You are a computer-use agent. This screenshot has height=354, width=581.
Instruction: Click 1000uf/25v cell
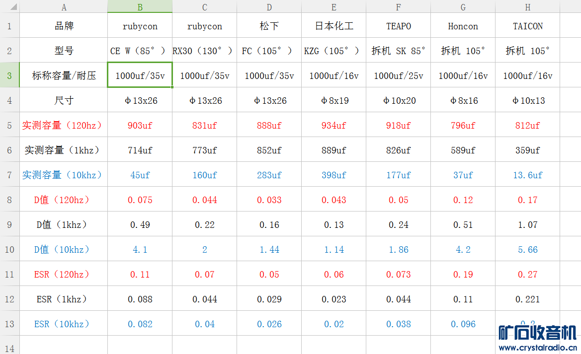(398, 75)
